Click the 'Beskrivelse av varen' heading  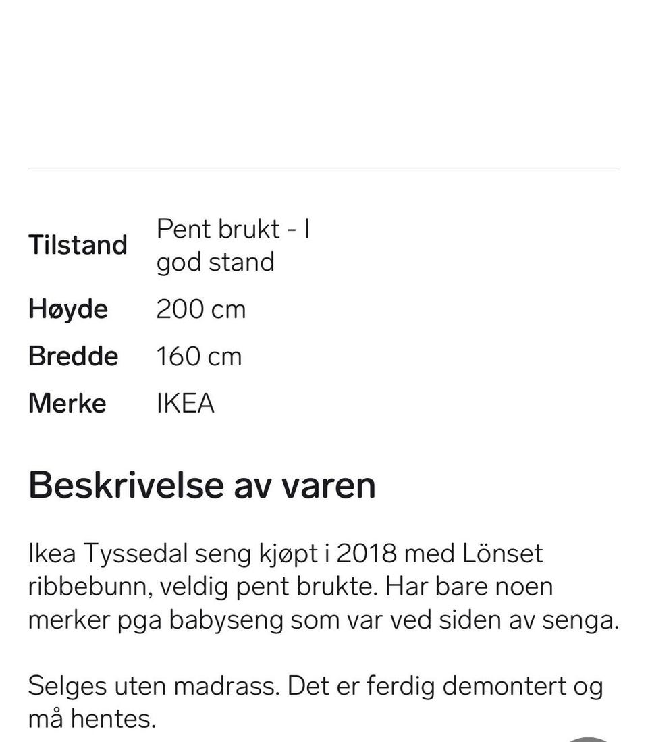tap(202, 485)
